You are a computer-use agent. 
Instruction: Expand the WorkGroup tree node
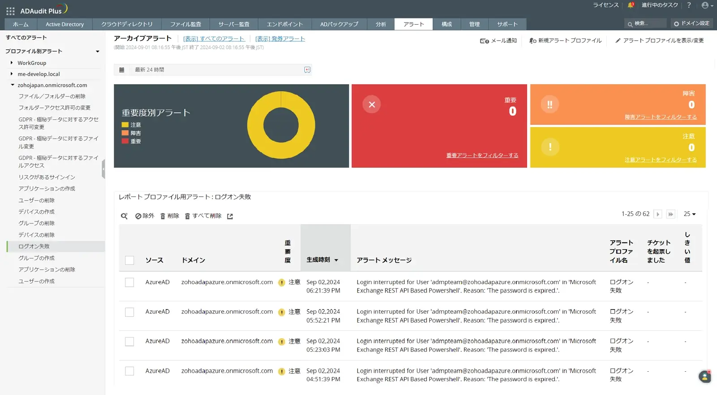click(x=12, y=63)
